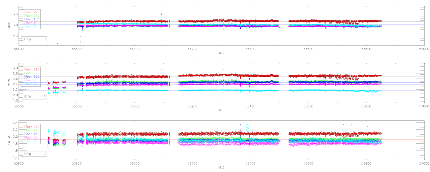Click the MJD axis title under the middle plot
430x172 pixels.
click(221, 110)
